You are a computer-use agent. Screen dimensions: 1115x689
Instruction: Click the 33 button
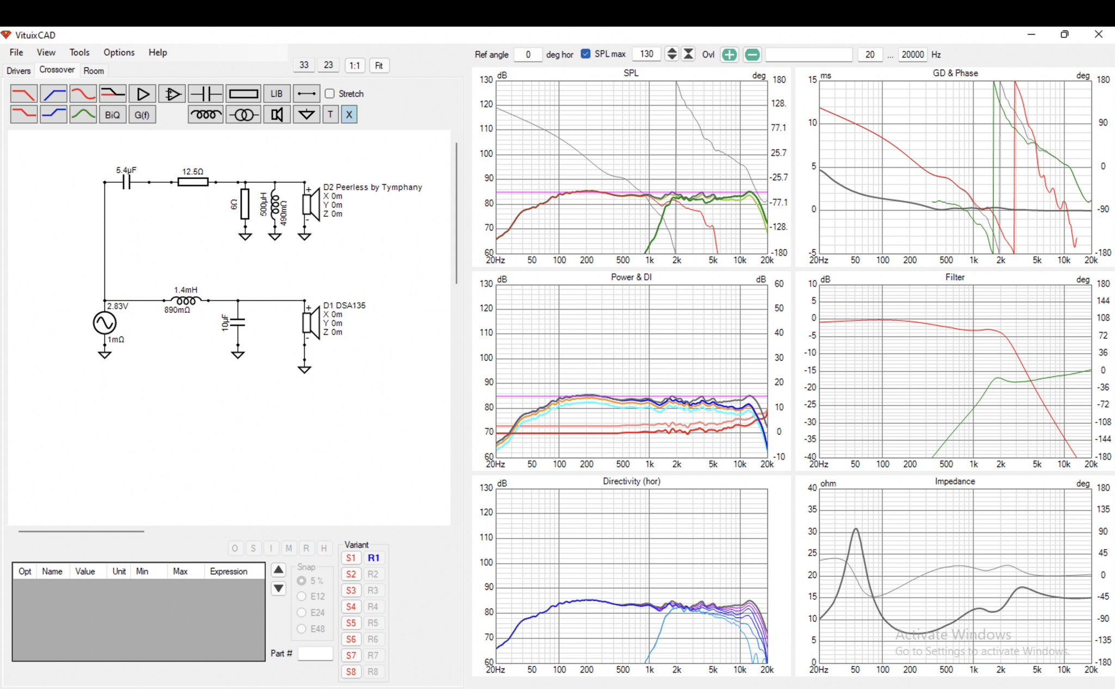coord(304,65)
